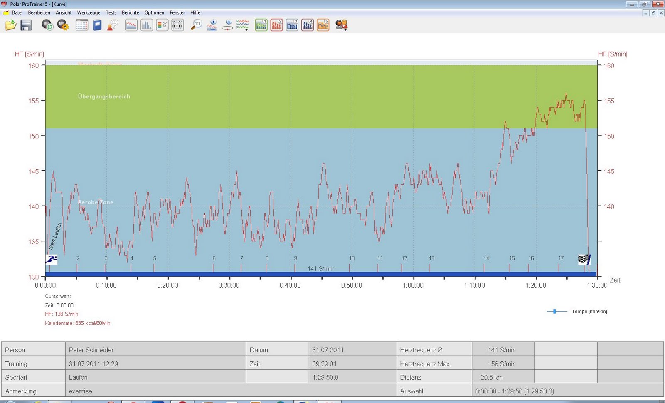Click the watch icon with orange gear

63,25
